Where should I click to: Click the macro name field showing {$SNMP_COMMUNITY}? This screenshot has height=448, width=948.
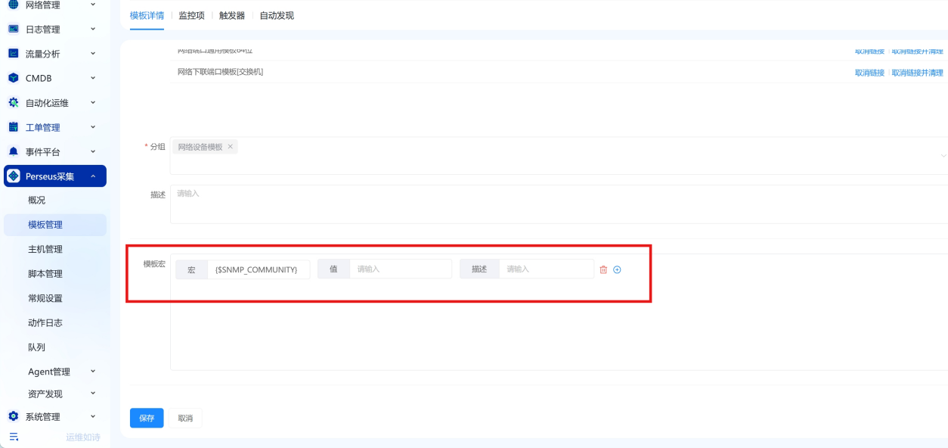pos(259,269)
